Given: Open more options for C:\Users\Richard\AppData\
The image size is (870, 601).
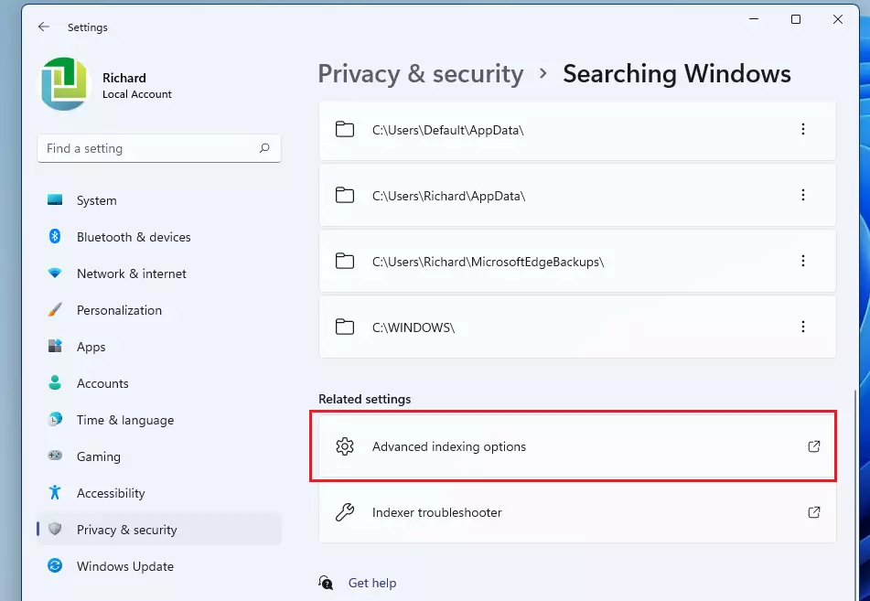Looking at the screenshot, I should pyautogui.click(x=803, y=195).
